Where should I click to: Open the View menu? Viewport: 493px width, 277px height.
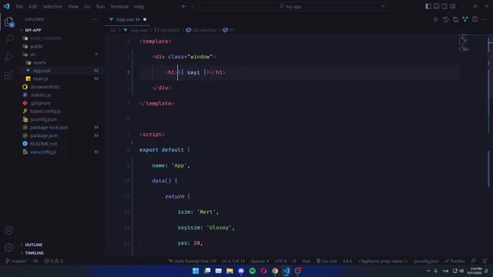[73, 6]
